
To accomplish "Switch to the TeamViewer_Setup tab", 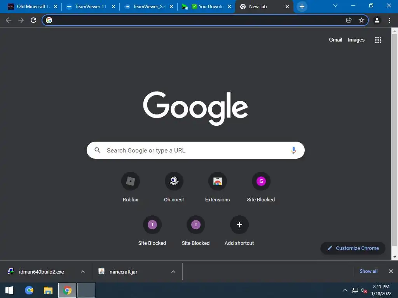I will [x=148, y=7].
